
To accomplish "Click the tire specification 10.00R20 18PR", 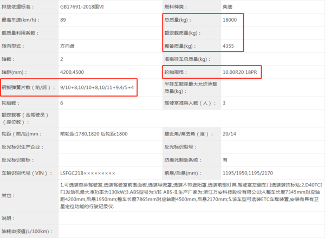I will click(240, 72).
